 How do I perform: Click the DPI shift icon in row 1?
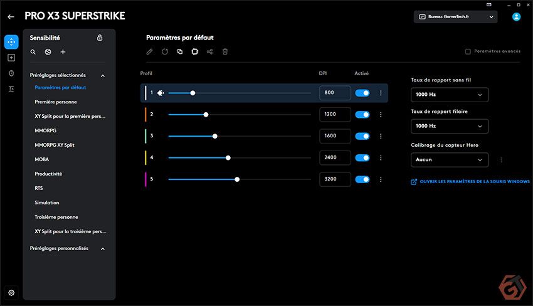pos(161,93)
